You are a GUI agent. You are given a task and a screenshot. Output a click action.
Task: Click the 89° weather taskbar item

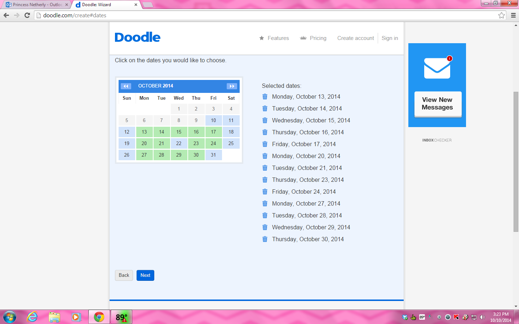(x=121, y=317)
